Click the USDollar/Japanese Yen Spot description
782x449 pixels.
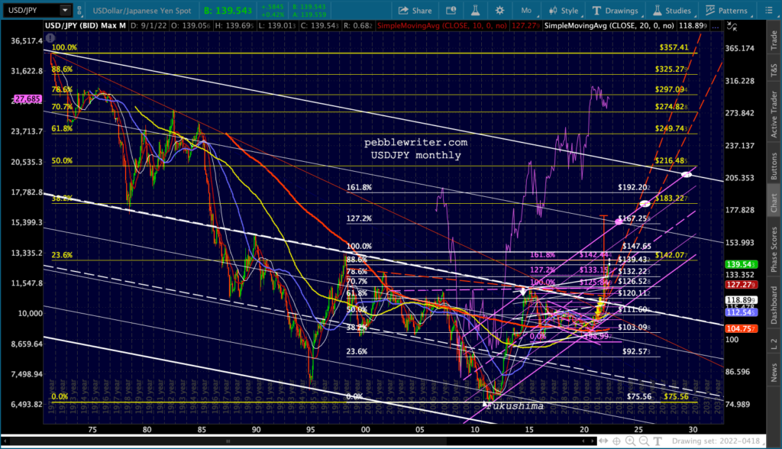pyautogui.click(x=142, y=11)
